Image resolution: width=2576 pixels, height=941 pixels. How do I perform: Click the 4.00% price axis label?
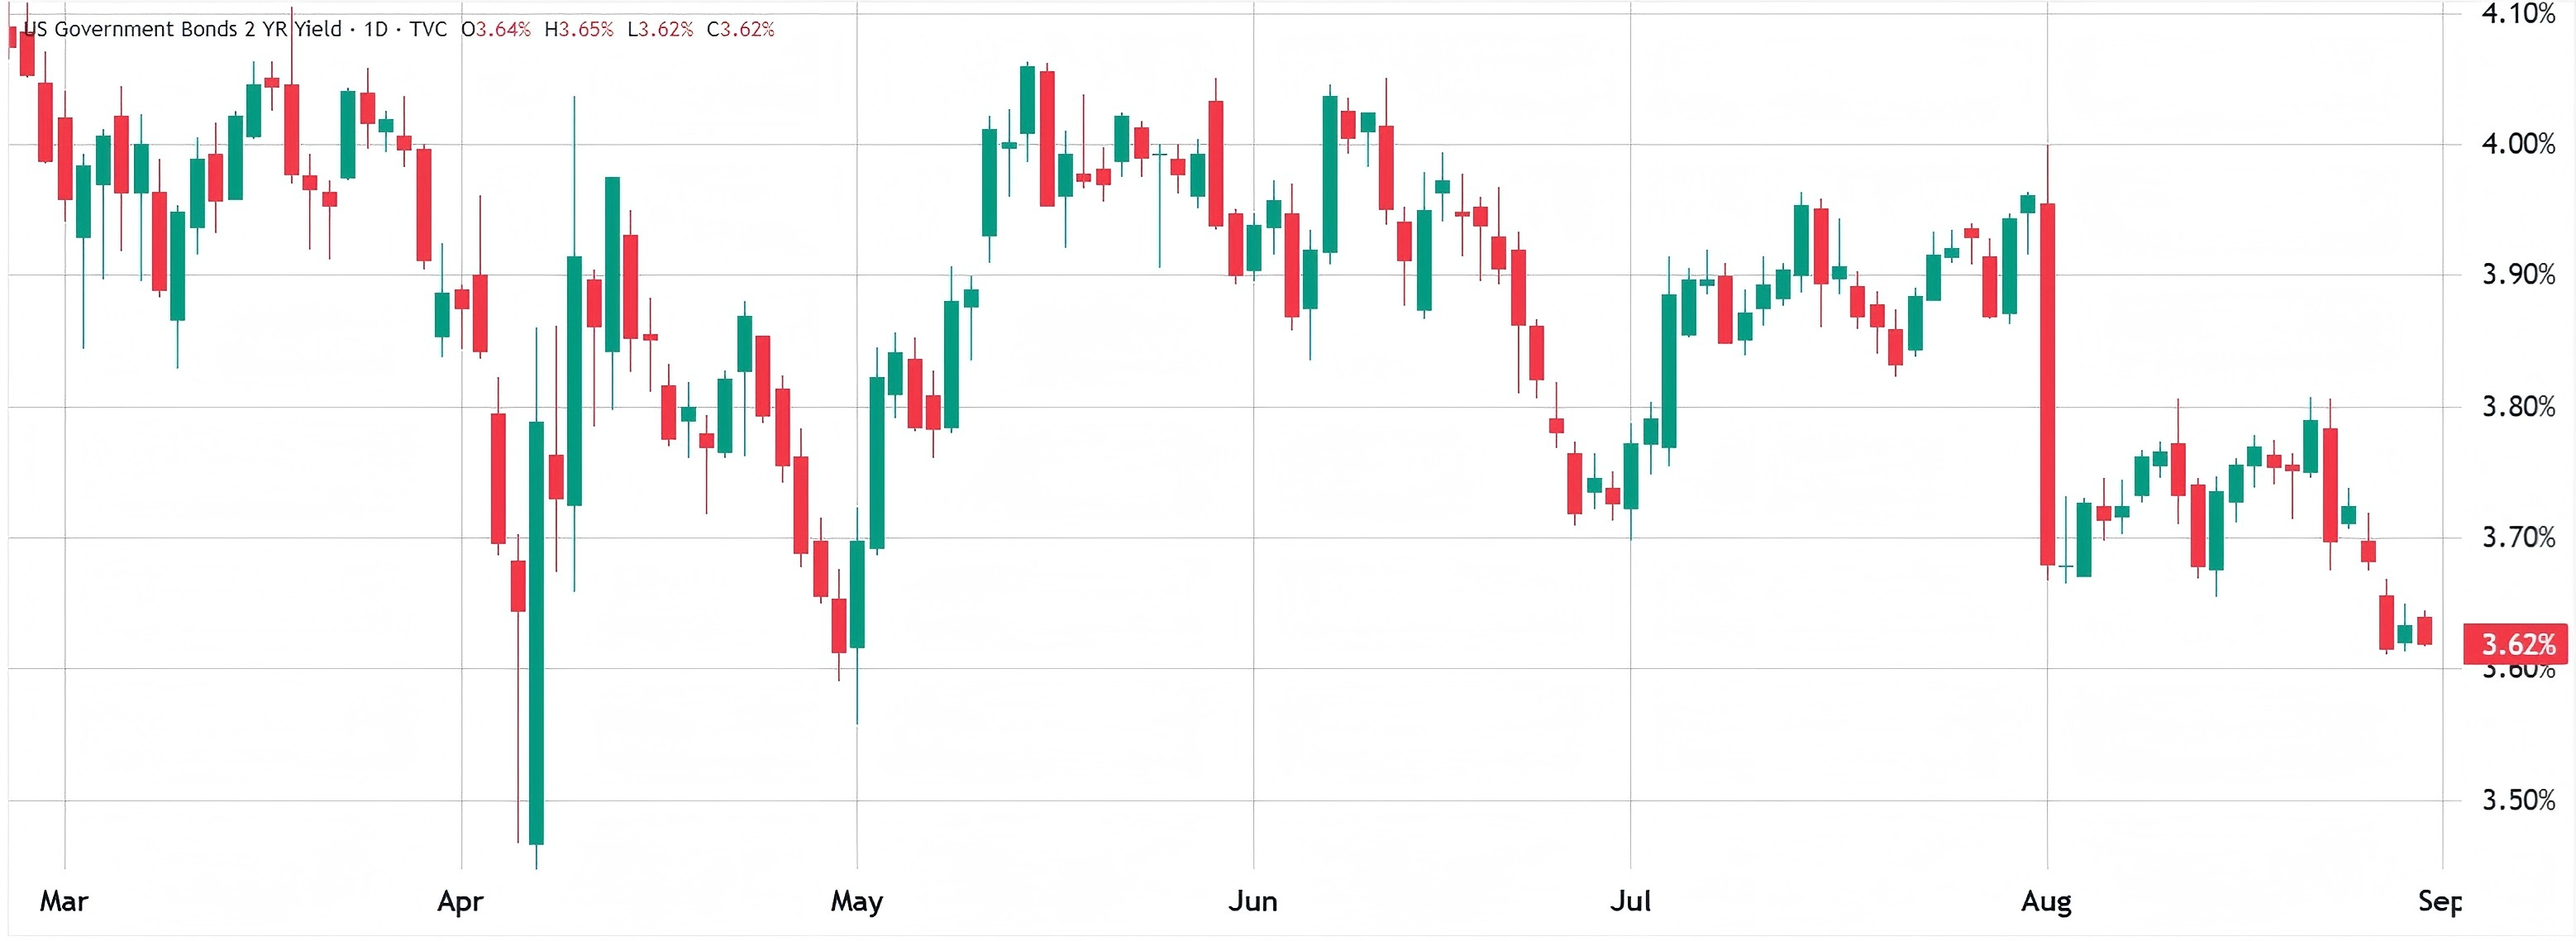click(x=2517, y=144)
